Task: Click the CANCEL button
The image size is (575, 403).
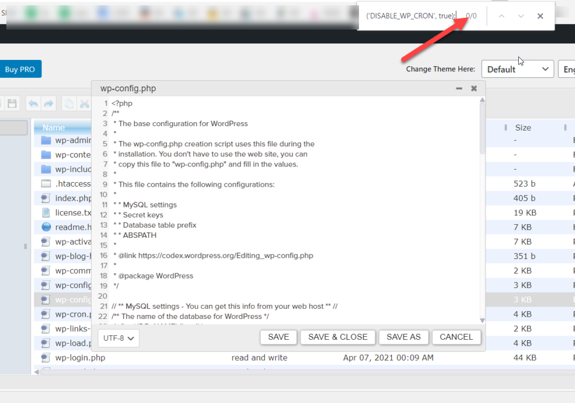Action: coord(456,337)
